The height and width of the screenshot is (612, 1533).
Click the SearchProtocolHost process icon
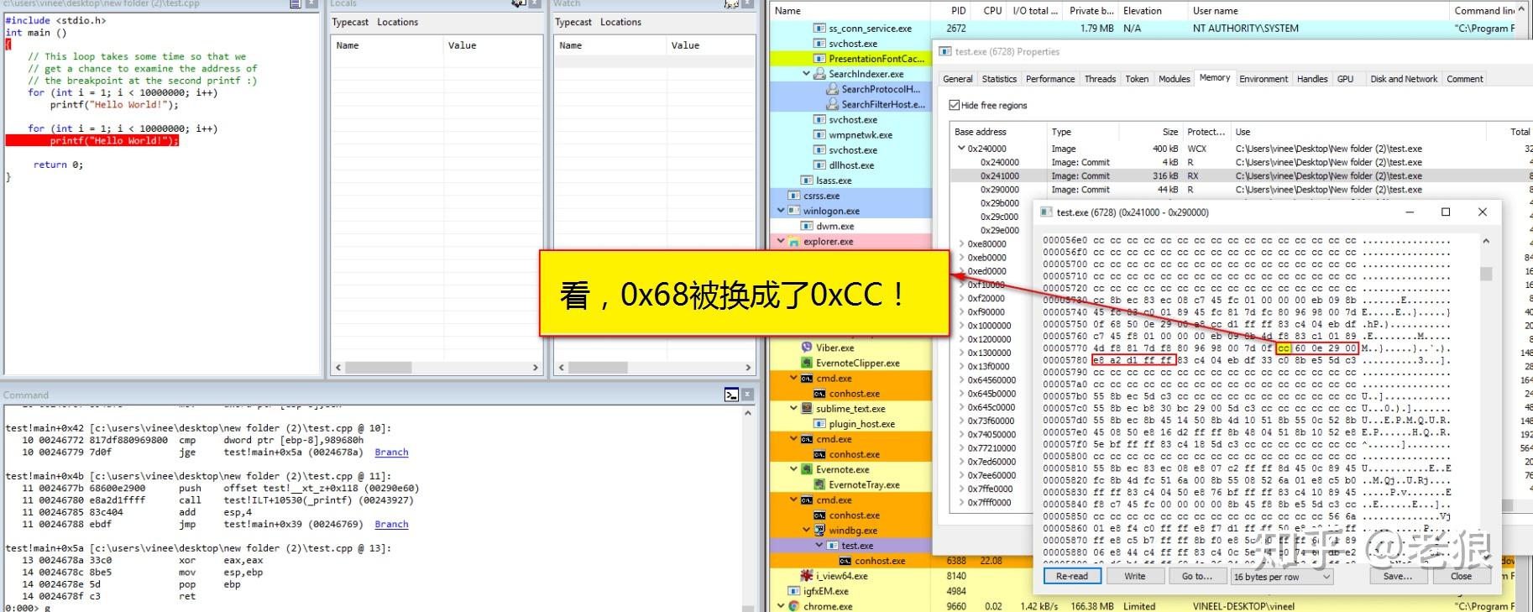point(832,89)
